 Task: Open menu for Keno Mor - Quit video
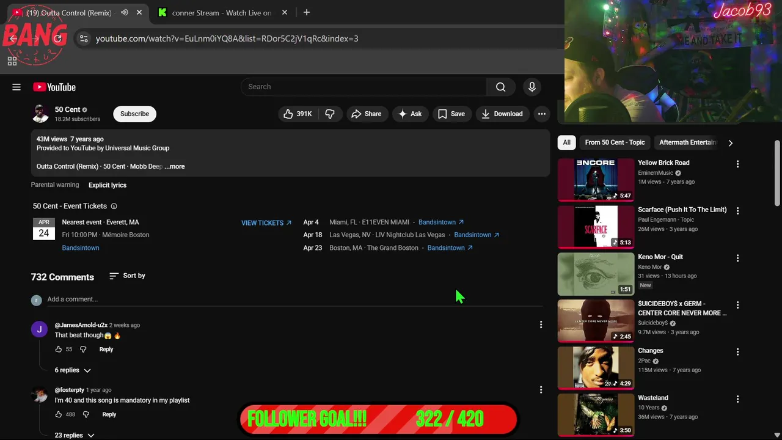tap(737, 258)
